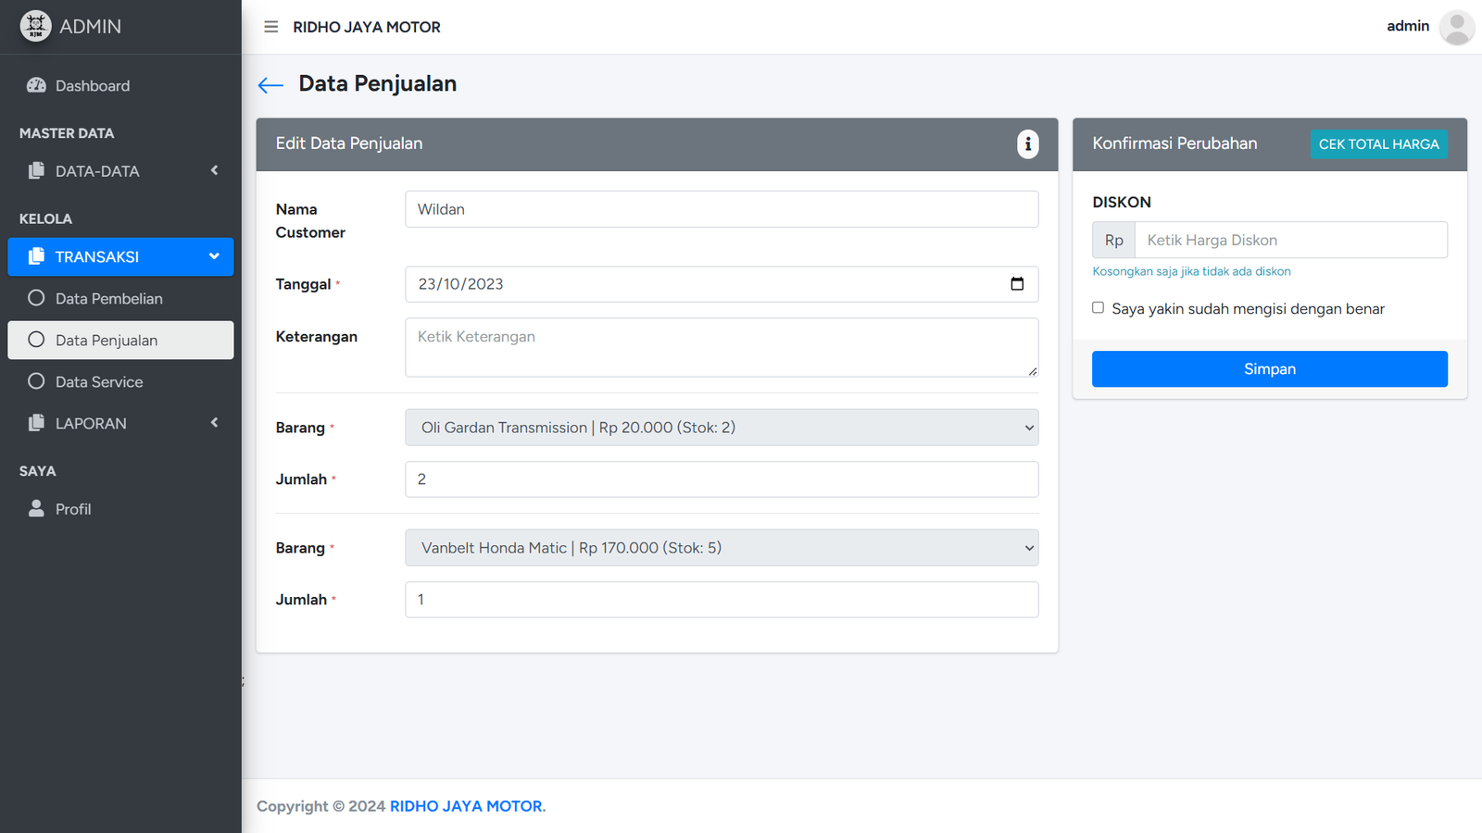Select Data Service in sidebar

(x=99, y=382)
